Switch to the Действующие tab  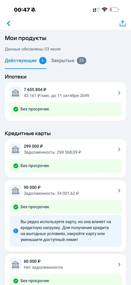[x=26, y=61]
